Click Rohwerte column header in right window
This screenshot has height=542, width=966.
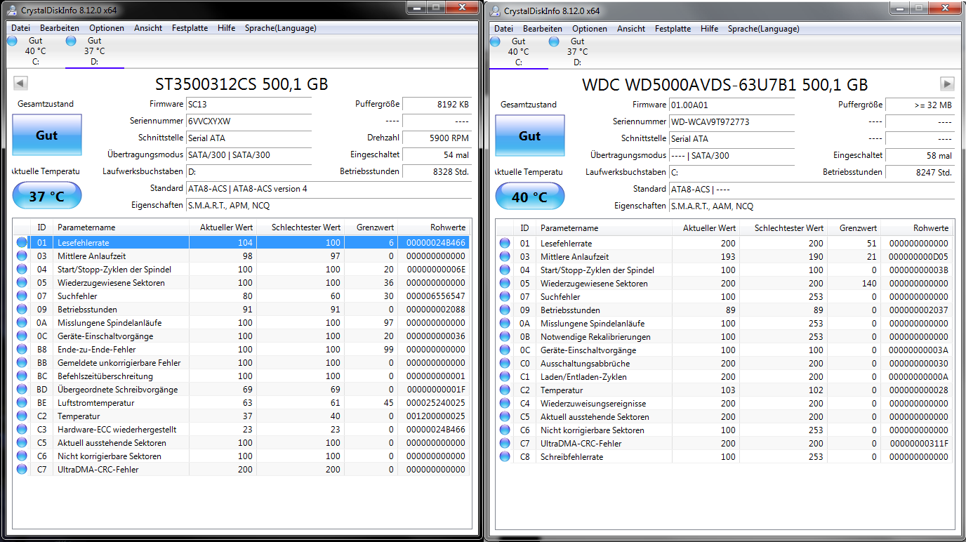click(x=917, y=228)
